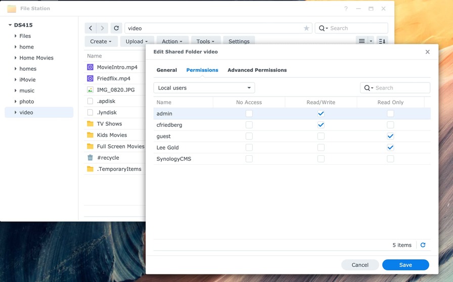Image resolution: width=453 pixels, height=282 pixels.
Task: Check No Access for SynologyCMS
Action: click(249, 159)
